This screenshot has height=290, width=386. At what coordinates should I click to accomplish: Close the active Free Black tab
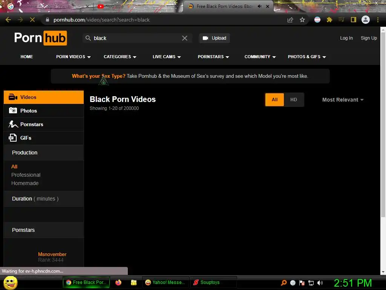[268, 6]
